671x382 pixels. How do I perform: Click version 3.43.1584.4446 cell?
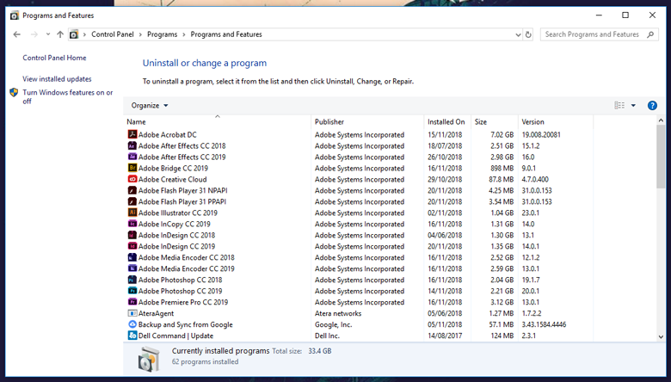pyautogui.click(x=544, y=324)
